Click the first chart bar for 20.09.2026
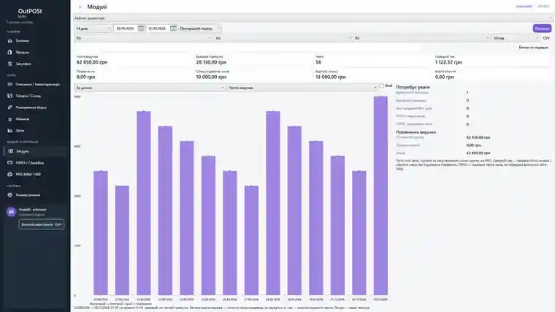Viewport: 555px width, 312px height. (x=101, y=233)
